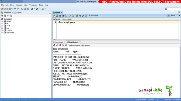Viewport: 181px width, 101px height.
Task: Select the Script Output tab
Action: coord(73,42)
